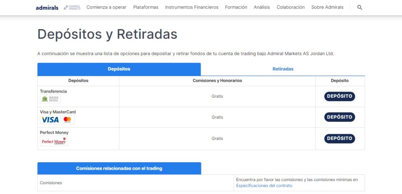Click DEPÓSITO button for Perfect Money
Image resolution: width=402 pixels, height=194 pixels.
[x=340, y=138]
